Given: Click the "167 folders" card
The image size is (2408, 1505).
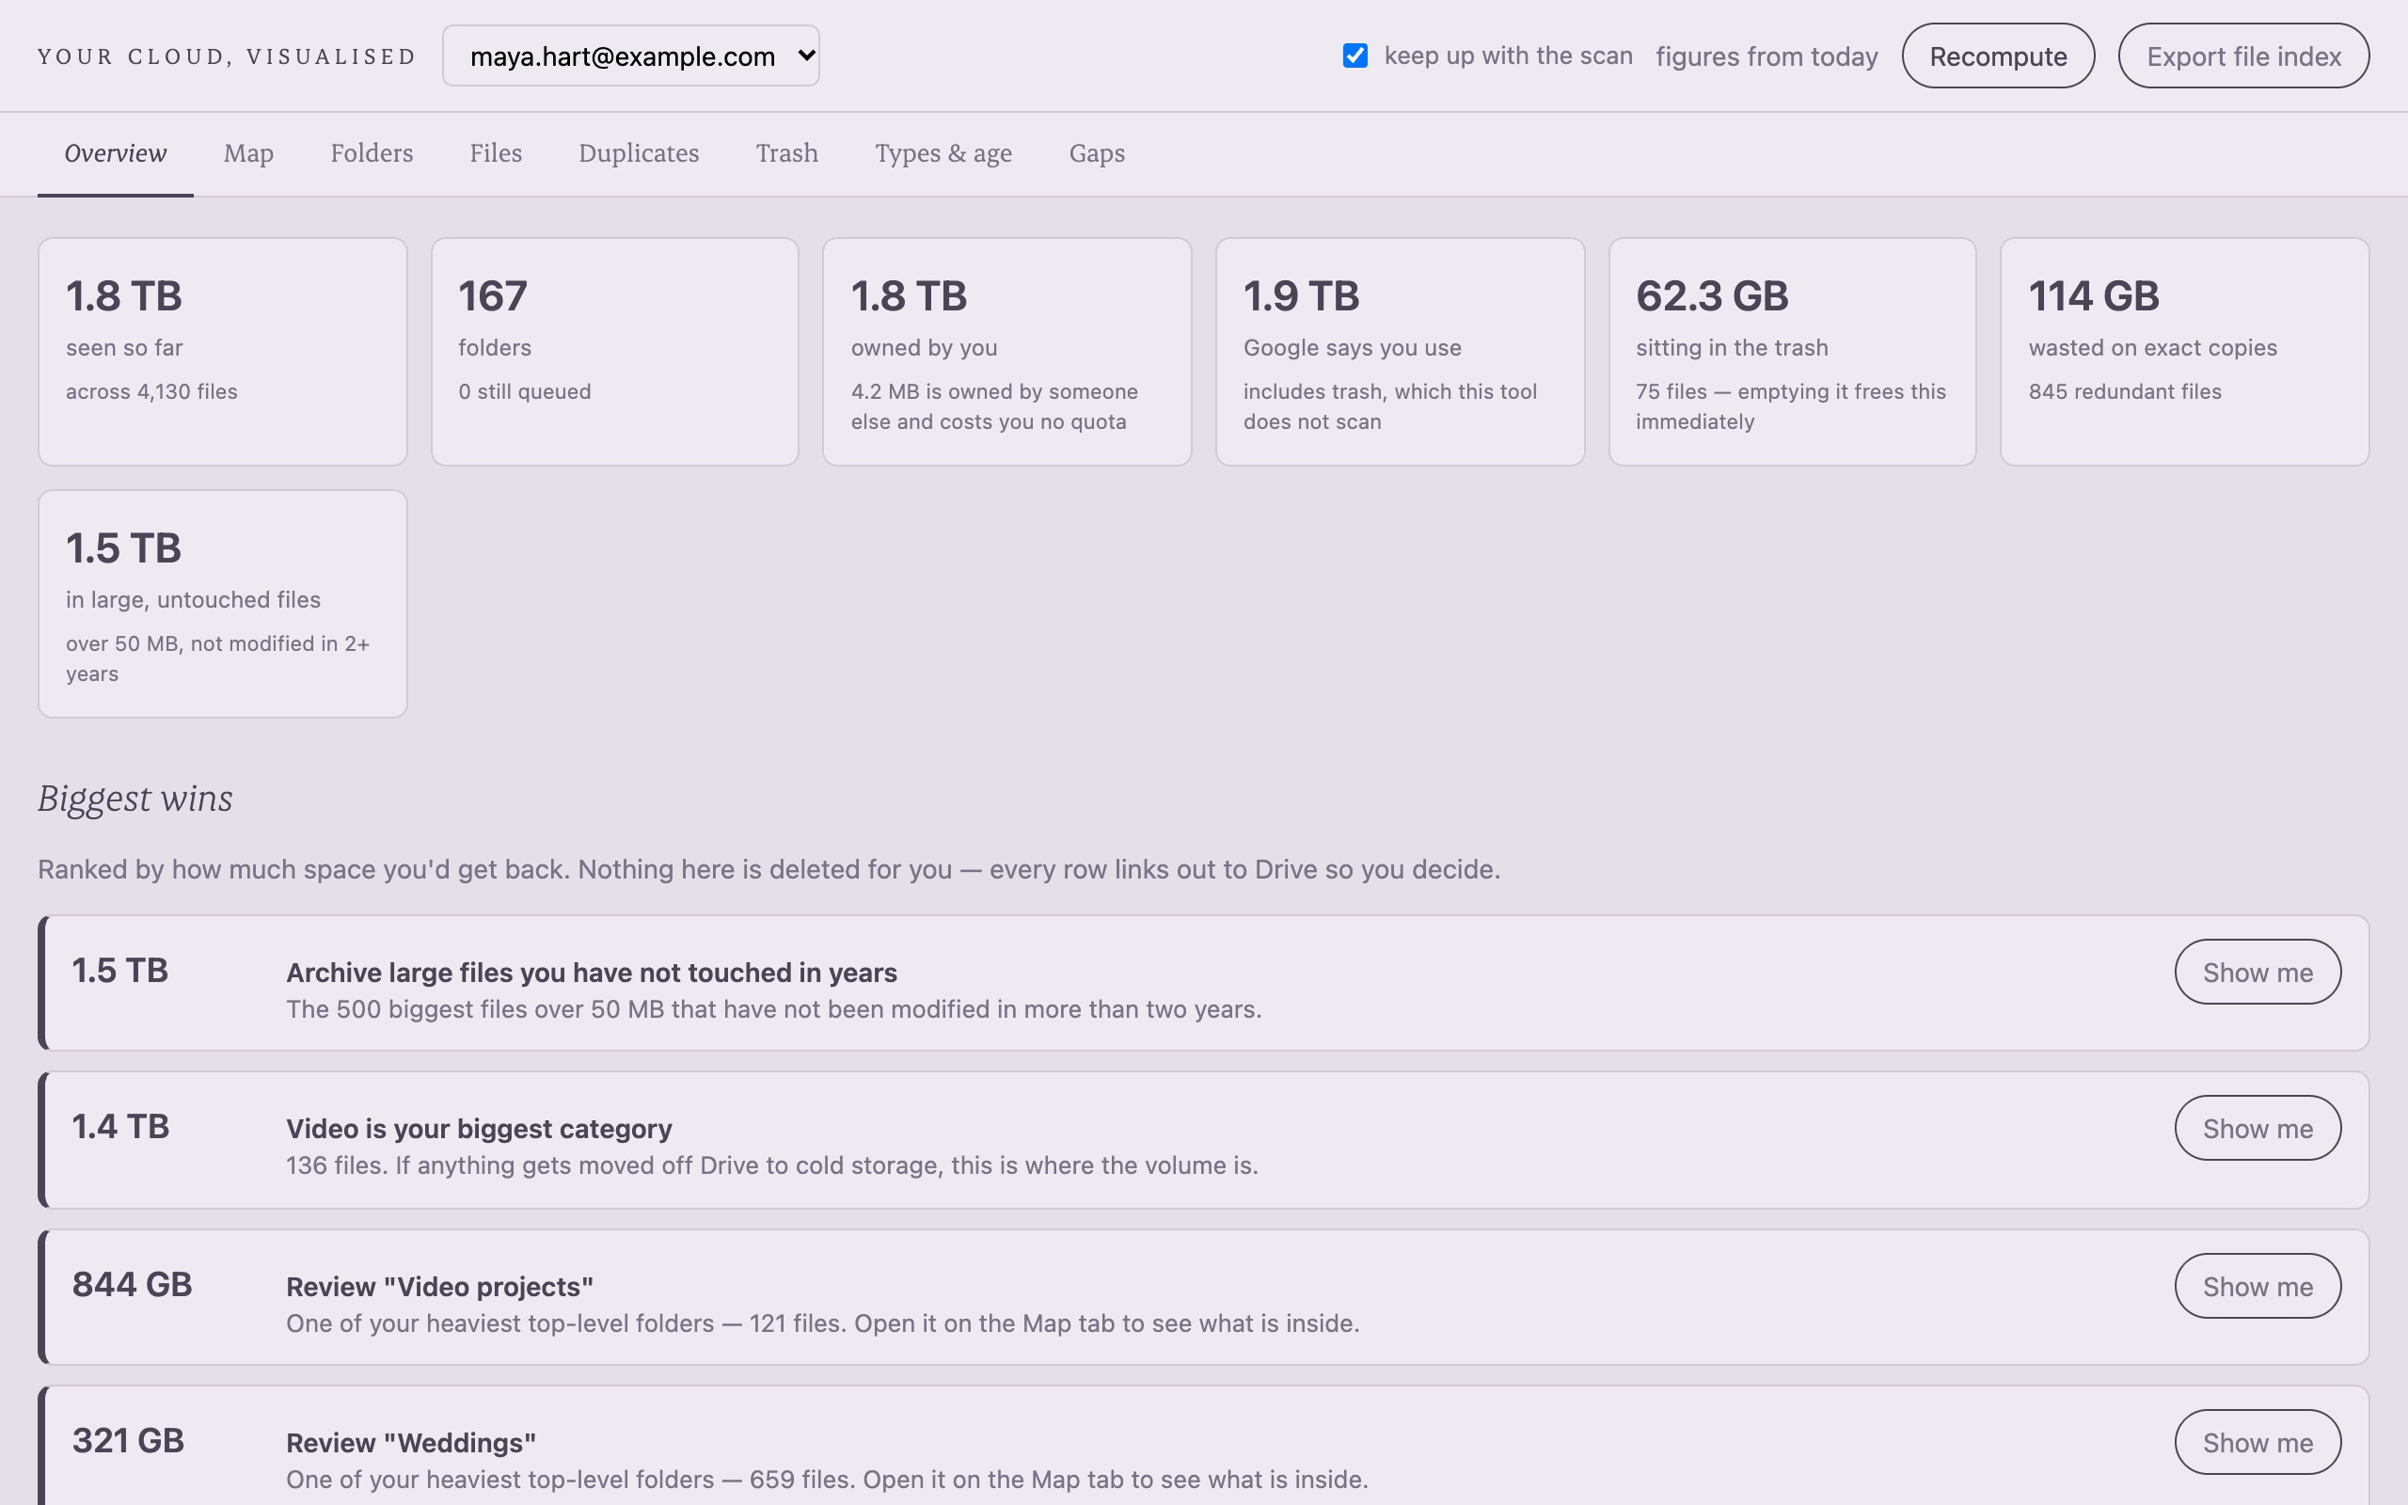Looking at the screenshot, I should [615, 352].
